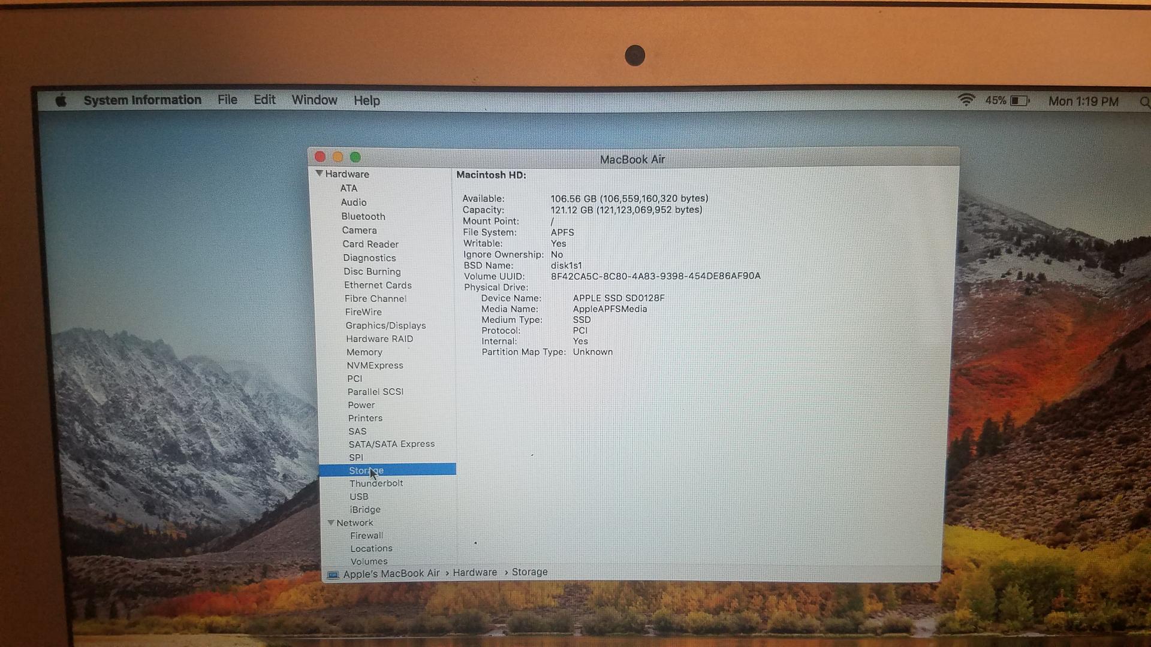Zoom the MacBook Air window with green button
1151x647 pixels.
click(355, 157)
